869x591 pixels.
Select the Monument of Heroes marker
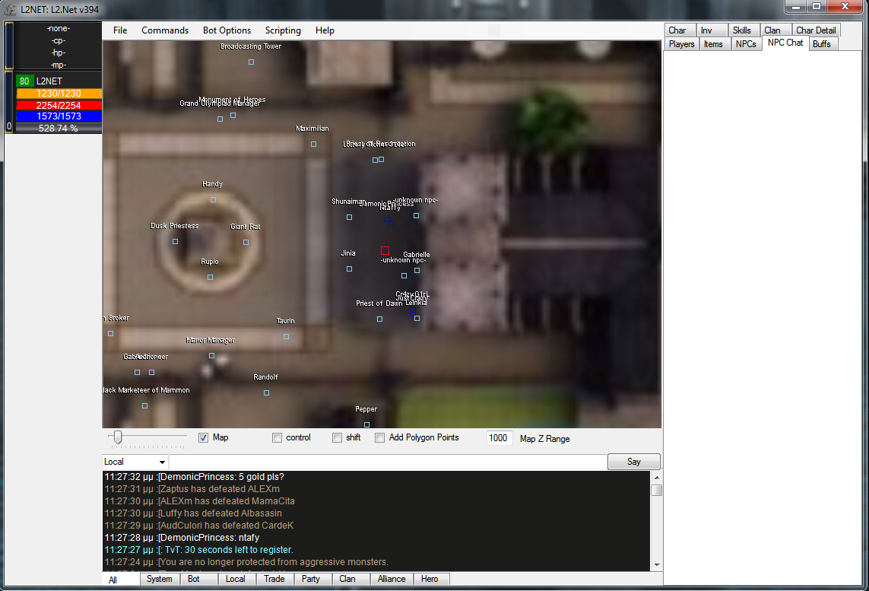pos(233,116)
